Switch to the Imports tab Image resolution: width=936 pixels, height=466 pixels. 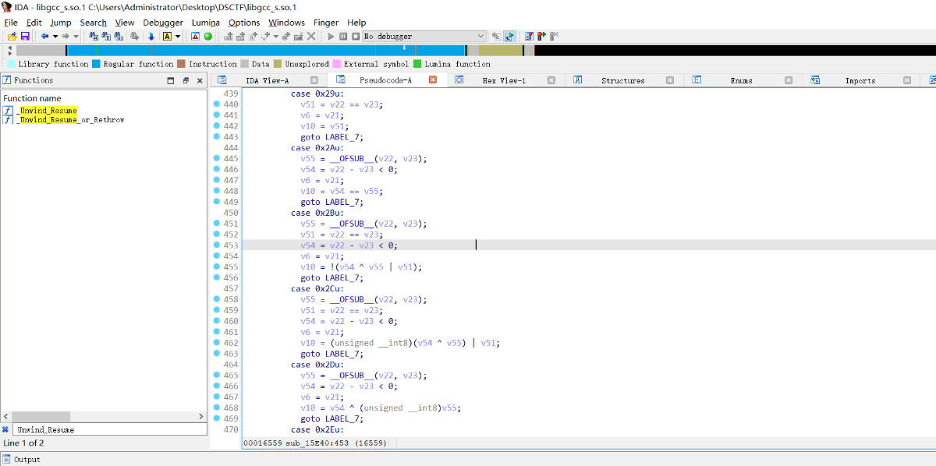click(x=860, y=80)
